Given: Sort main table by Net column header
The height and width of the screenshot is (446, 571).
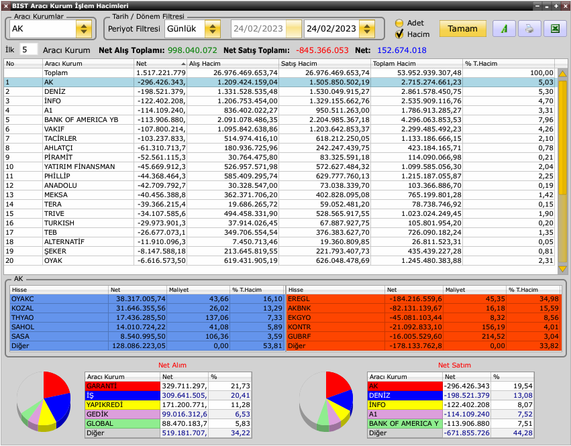Looking at the screenshot, I should [160, 63].
